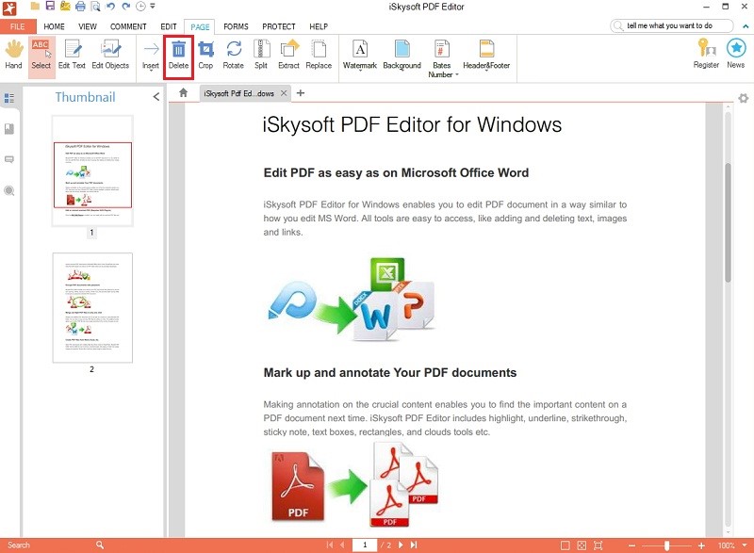This screenshot has height=553, width=754.
Task: Jump to the last page
Action: point(414,545)
